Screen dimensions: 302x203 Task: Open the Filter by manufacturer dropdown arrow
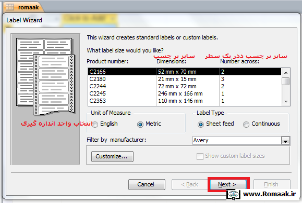[x=285, y=141]
